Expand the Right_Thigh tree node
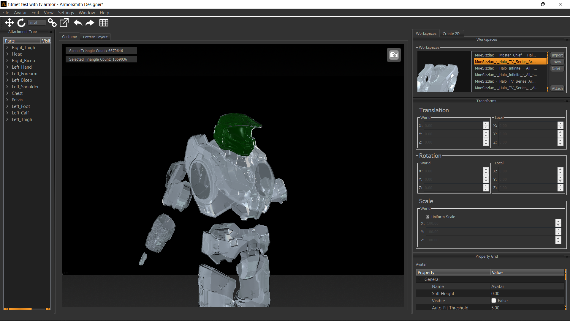570x321 pixels. (x=7, y=48)
